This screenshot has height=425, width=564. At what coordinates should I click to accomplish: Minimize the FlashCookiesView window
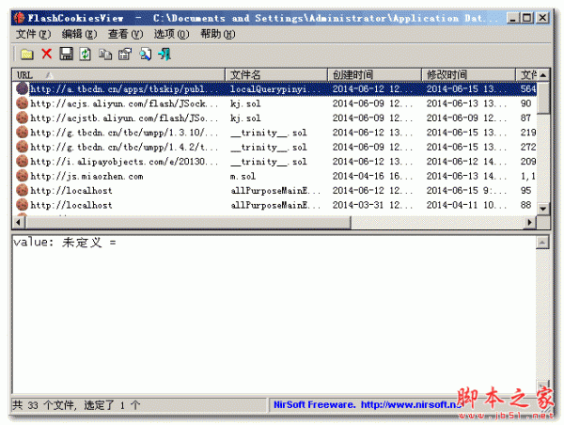(x=513, y=18)
